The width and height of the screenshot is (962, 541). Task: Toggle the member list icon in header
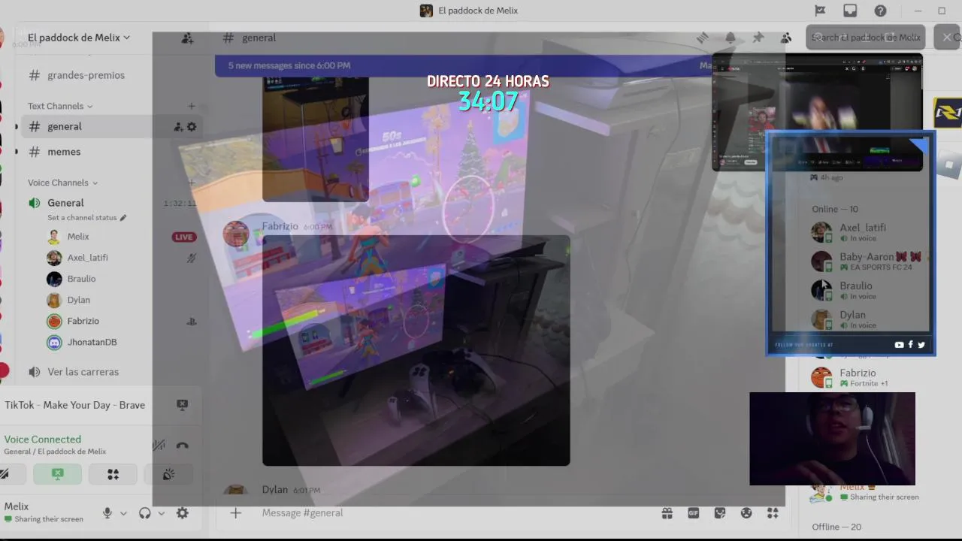786,38
